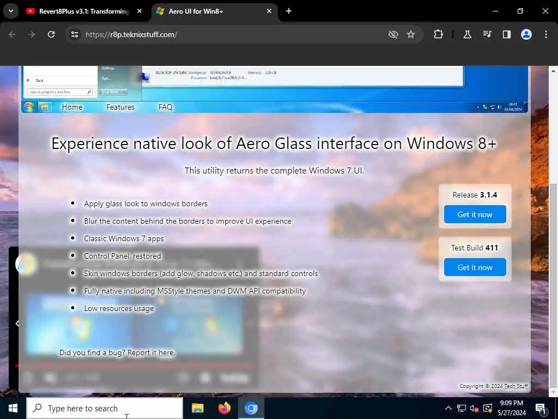Image resolution: width=558 pixels, height=419 pixels.
Task: Open the Chrome three-dot menu
Action: pyautogui.click(x=545, y=34)
